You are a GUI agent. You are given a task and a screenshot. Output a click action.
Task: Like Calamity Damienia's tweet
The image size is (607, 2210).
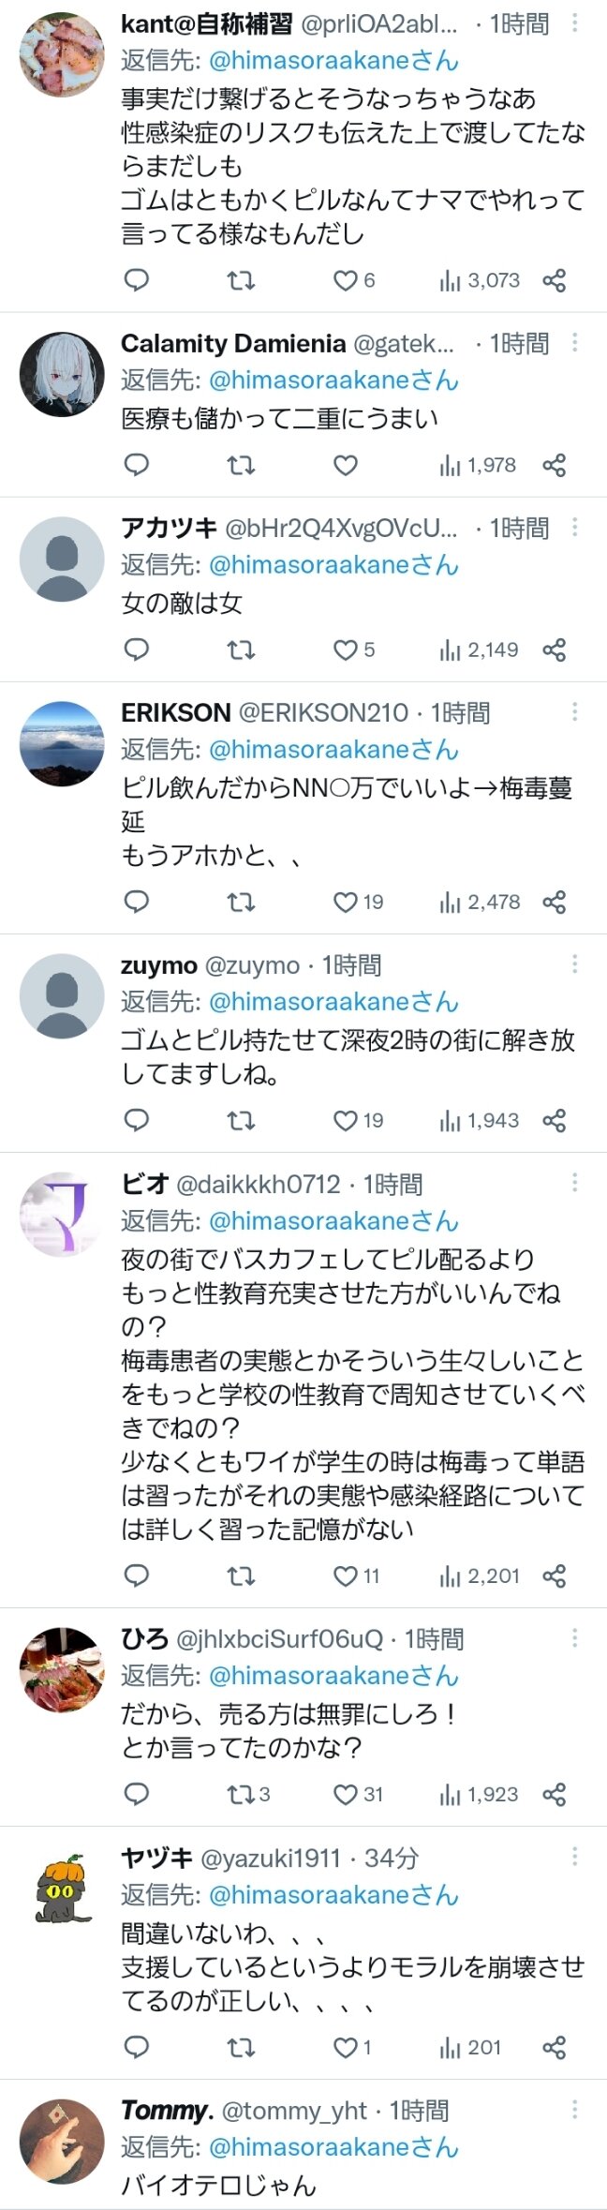(346, 465)
